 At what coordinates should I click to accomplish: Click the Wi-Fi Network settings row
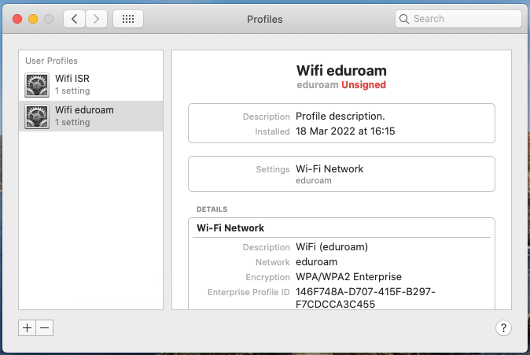(x=341, y=174)
